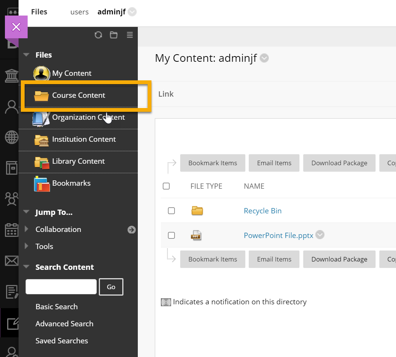The image size is (396, 357).
Task: Click the list view icon in panel header
Action: (130, 35)
